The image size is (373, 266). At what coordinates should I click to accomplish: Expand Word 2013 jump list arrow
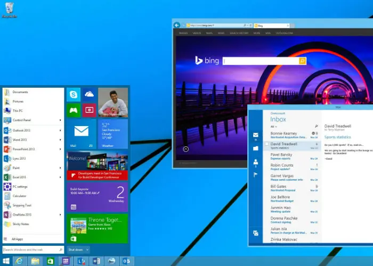coord(60,140)
